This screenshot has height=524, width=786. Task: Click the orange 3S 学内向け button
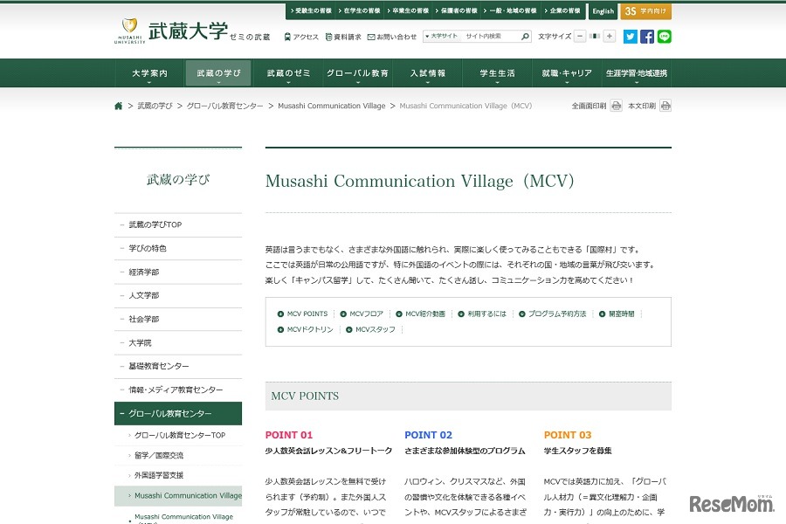pos(645,11)
